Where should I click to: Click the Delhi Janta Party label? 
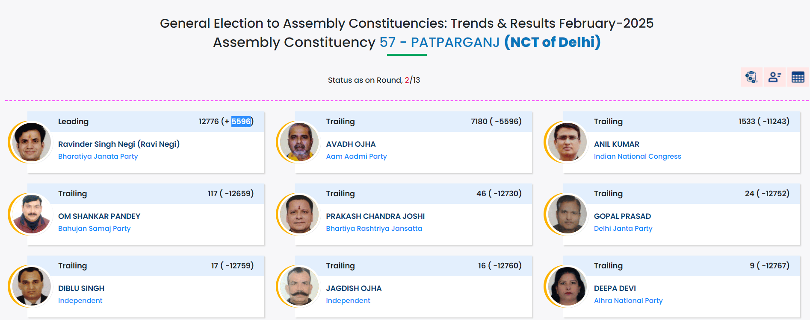click(x=623, y=229)
